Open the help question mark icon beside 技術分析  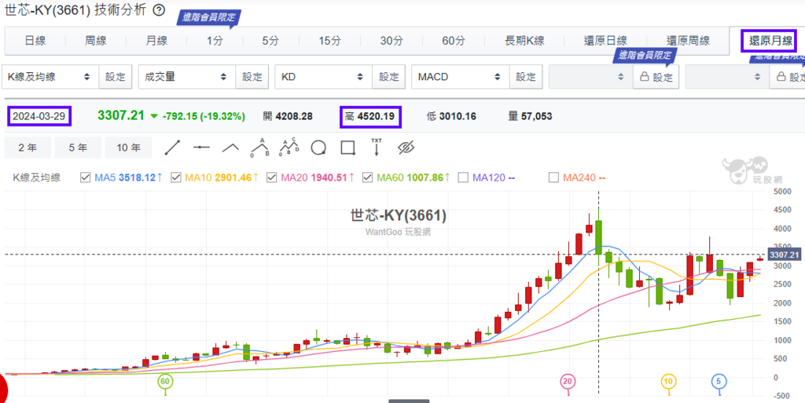[x=160, y=9]
